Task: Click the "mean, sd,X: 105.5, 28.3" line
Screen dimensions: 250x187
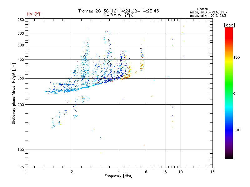Action: click(208, 16)
